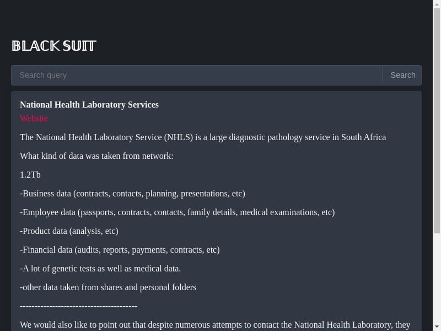
Task: Select the National Health Laboratory Services heading
Action: 89,105
